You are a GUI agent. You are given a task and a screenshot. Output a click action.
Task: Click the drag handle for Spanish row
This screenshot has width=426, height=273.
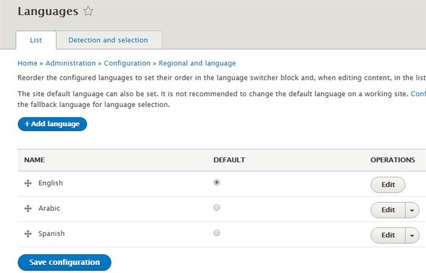28,234
